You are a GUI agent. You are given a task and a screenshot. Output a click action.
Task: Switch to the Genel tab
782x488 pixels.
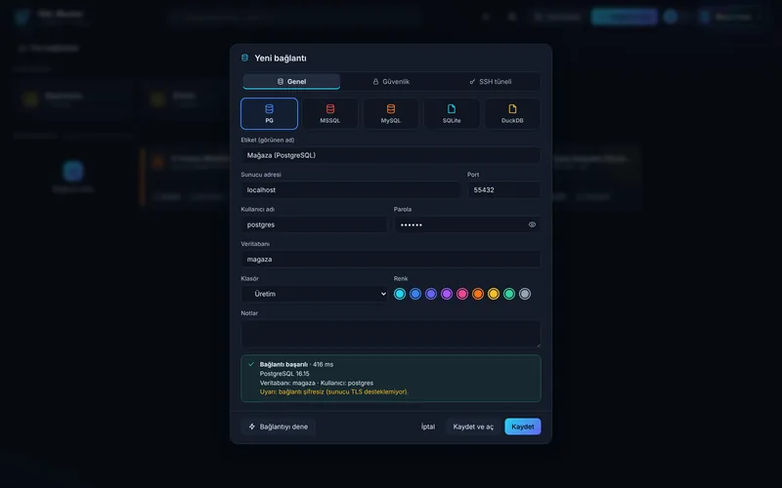click(x=291, y=81)
